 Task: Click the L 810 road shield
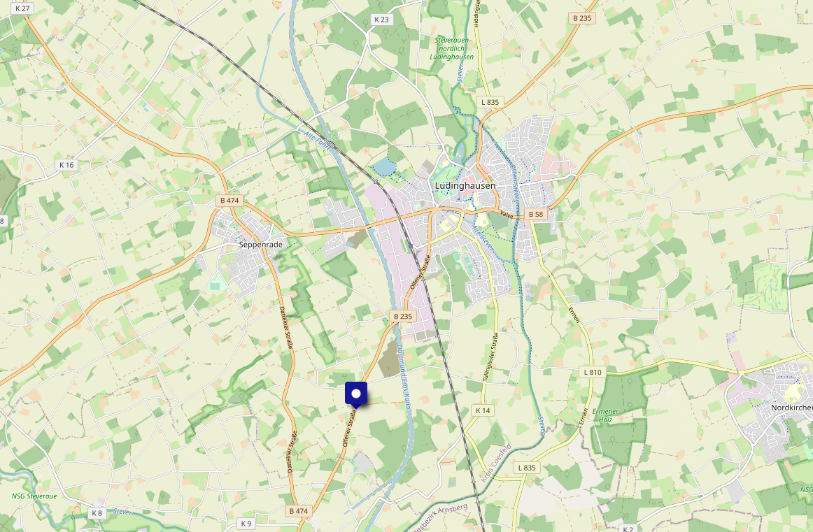pos(592,372)
